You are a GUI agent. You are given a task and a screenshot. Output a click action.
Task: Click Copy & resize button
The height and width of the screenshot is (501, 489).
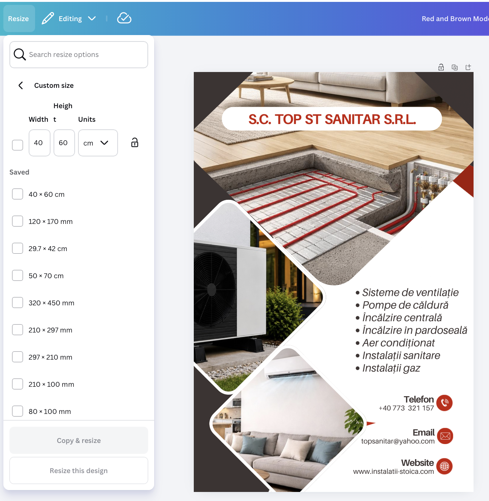(79, 440)
